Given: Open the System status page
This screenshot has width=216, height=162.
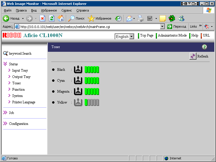Looking at the screenshot, I should [x=17, y=96].
